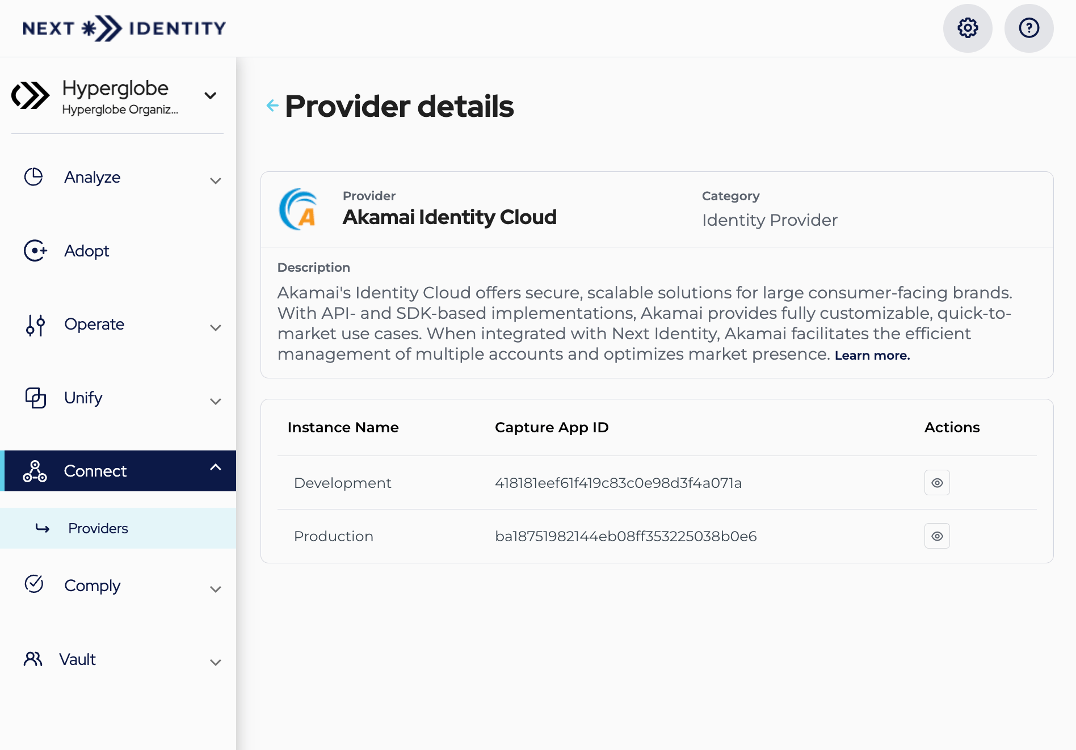
Task: Click the Capture App ID column header
Action: tap(552, 427)
